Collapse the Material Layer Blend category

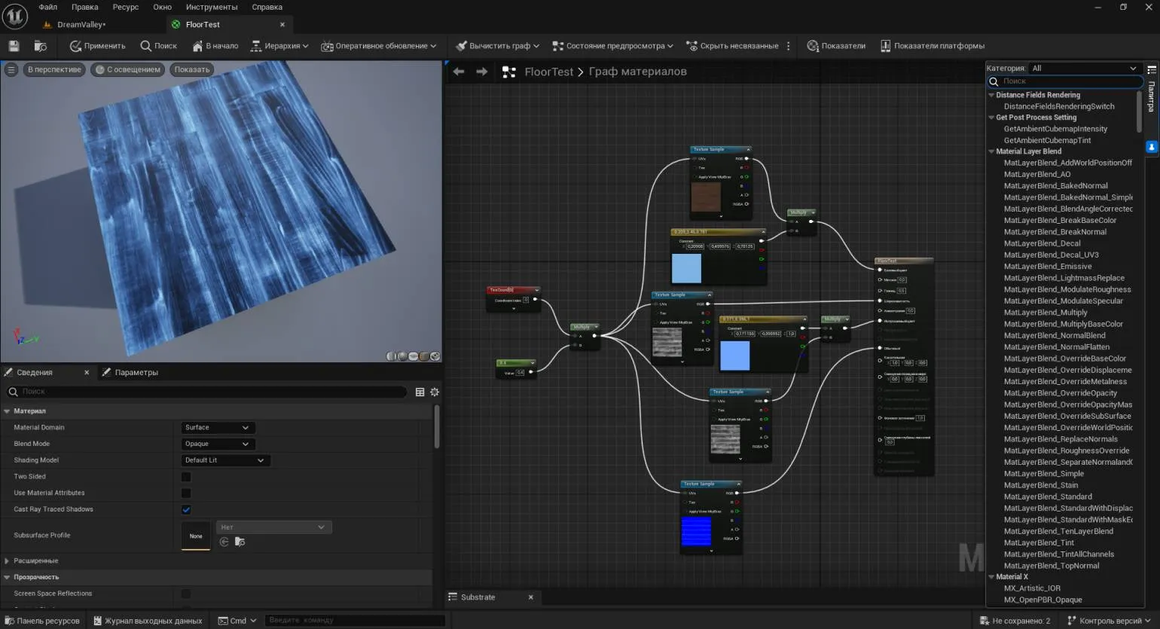click(991, 151)
